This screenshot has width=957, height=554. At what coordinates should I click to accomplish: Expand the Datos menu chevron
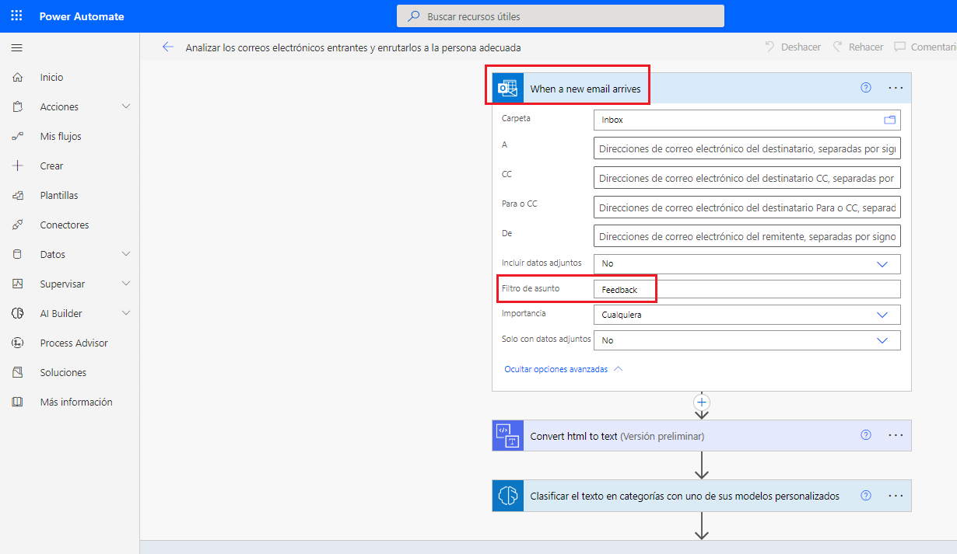point(126,254)
